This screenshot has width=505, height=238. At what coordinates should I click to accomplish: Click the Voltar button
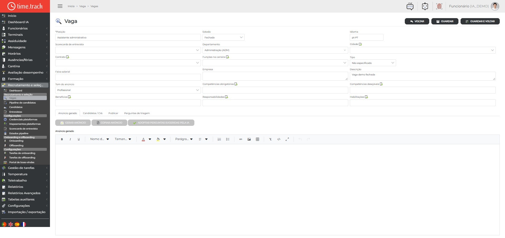tap(417, 21)
